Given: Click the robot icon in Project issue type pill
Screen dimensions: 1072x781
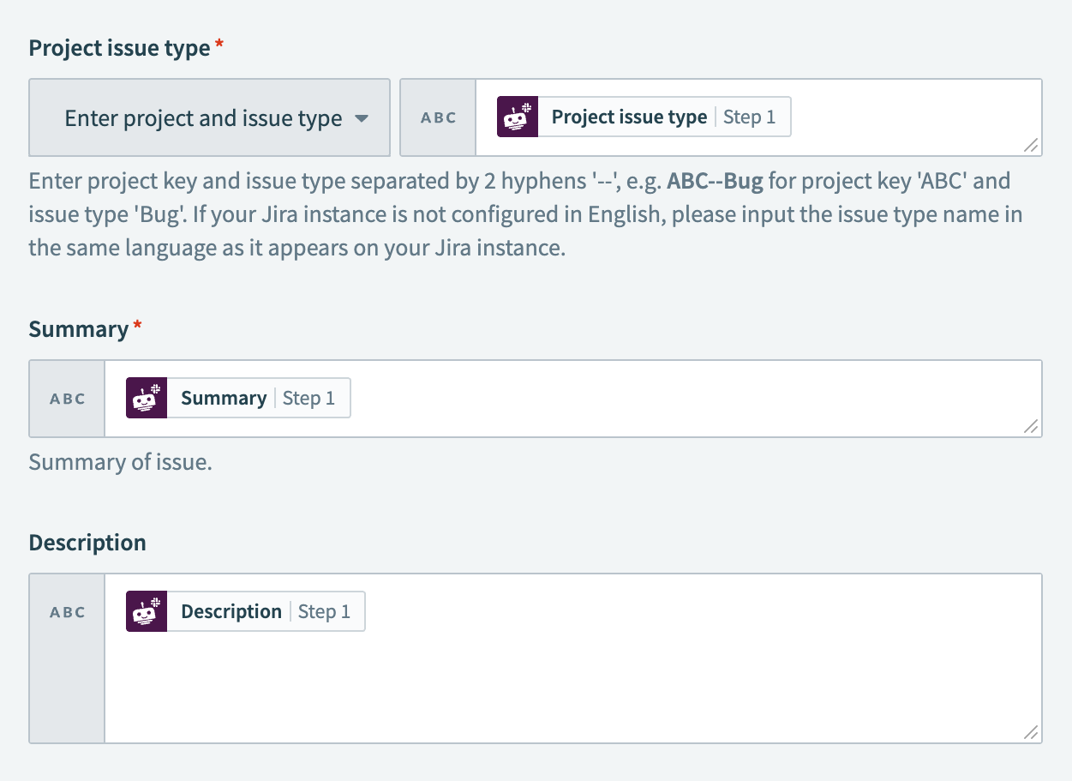Looking at the screenshot, I should click(x=516, y=117).
